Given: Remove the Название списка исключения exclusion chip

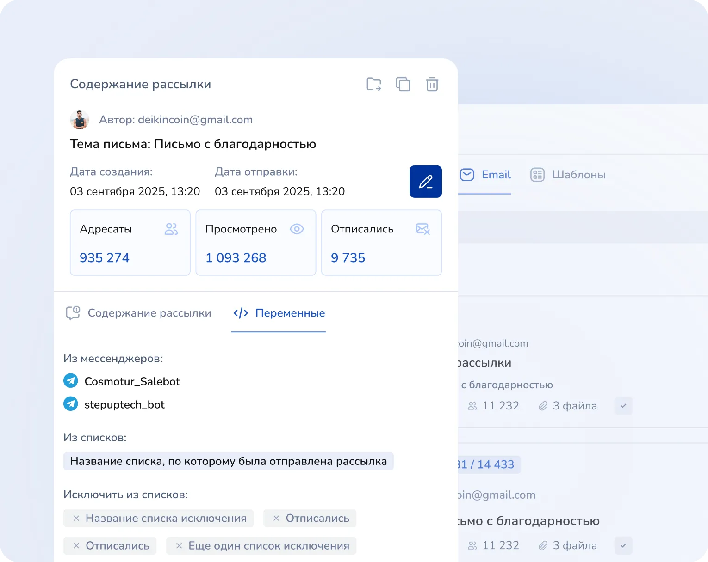Looking at the screenshot, I should [76, 518].
